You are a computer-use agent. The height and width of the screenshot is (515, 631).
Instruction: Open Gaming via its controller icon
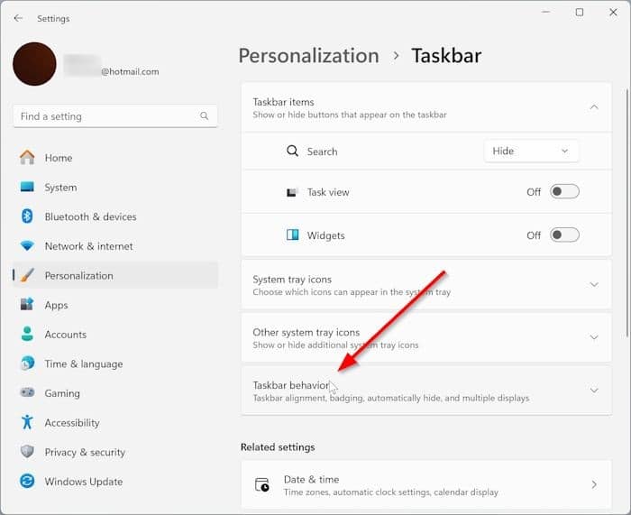pos(27,393)
